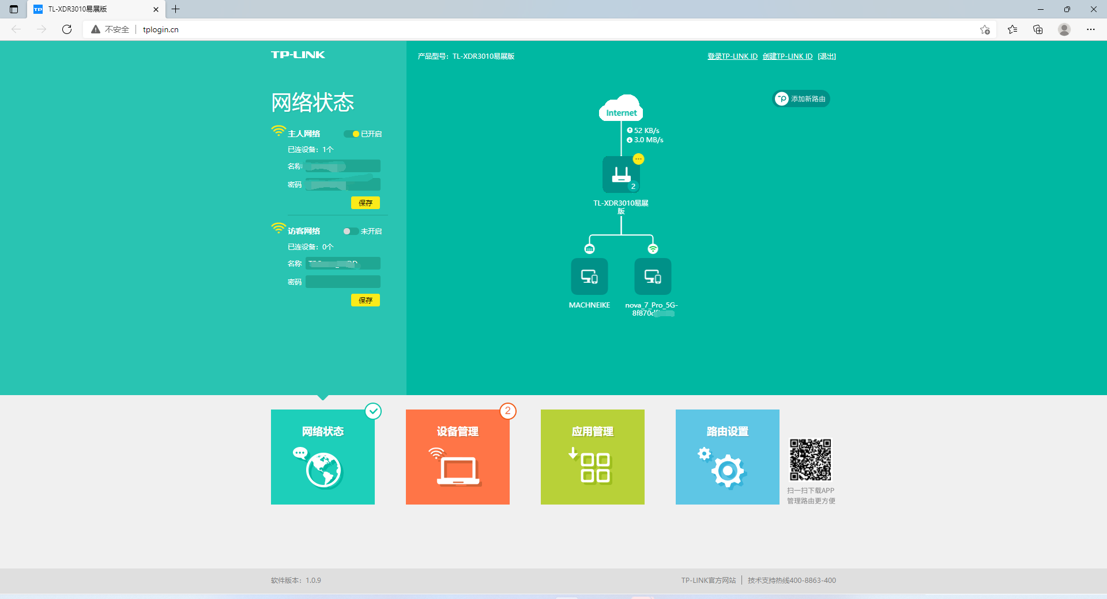Scan QR code image for app download
Viewport: 1107px width, 599px height.
811,460
